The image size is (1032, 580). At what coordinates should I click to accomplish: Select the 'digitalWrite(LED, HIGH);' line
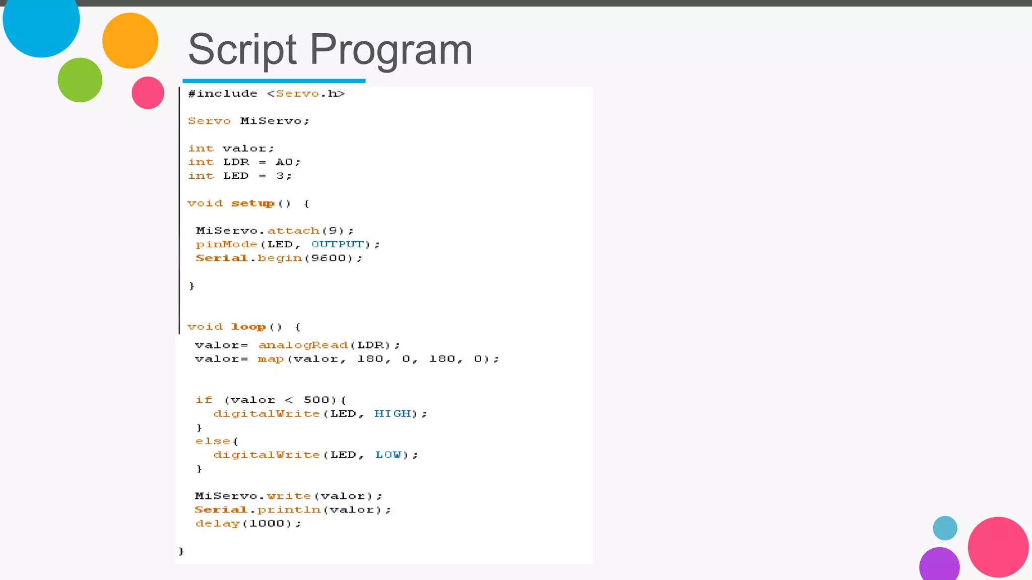(x=320, y=414)
